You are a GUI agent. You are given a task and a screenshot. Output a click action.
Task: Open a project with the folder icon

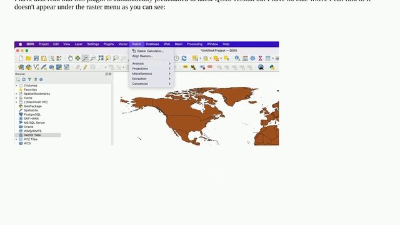pos(29,58)
